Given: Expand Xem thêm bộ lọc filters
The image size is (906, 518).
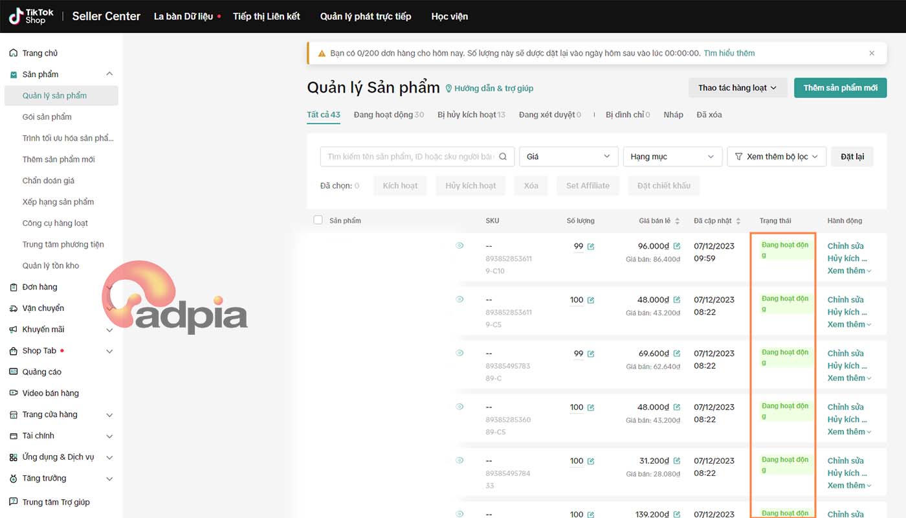Looking at the screenshot, I should coord(777,157).
